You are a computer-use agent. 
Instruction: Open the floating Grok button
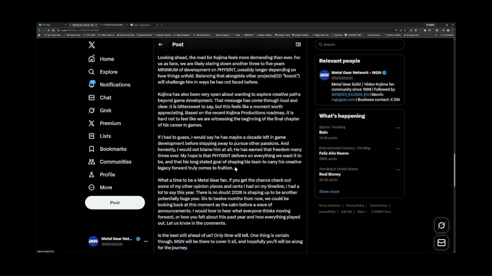[x=441, y=226]
